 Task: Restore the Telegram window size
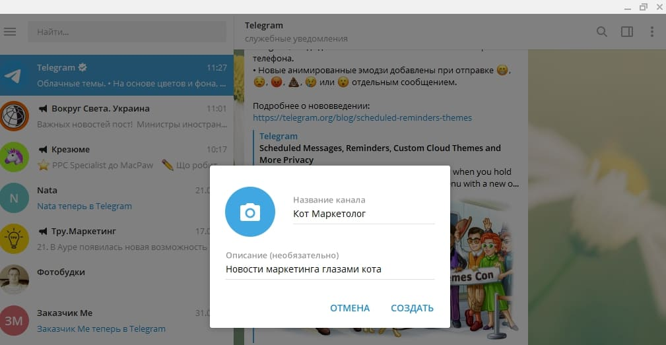point(644,7)
